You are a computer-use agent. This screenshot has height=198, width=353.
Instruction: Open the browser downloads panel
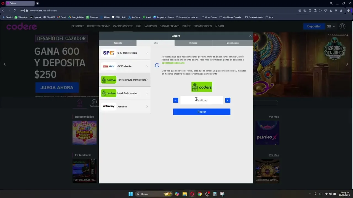(x=331, y=10)
